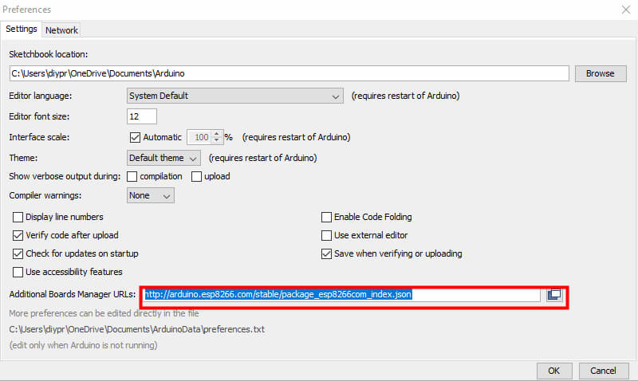
Task: Toggle Check for updates on startup
Action: click(x=19, y=253)
